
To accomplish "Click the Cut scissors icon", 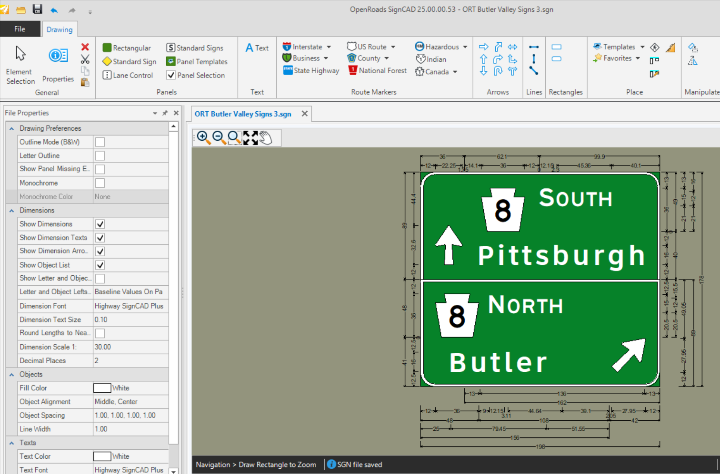I will 85,59.
